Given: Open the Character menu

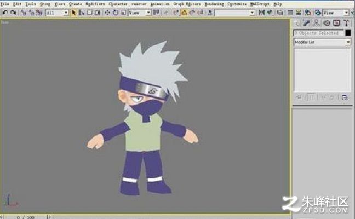Looking at the screenshot, I should pyautogui.click(x=118, y=4).
